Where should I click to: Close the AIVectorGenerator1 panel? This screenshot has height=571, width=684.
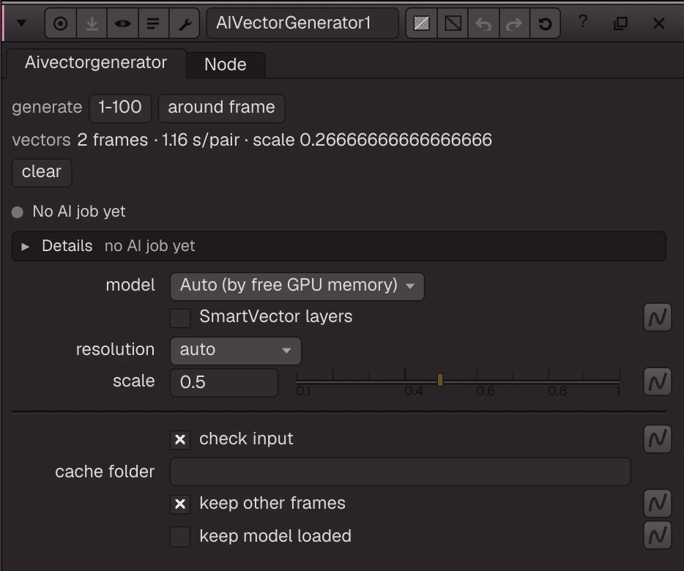pyautogui.click(x=658, y=23)
